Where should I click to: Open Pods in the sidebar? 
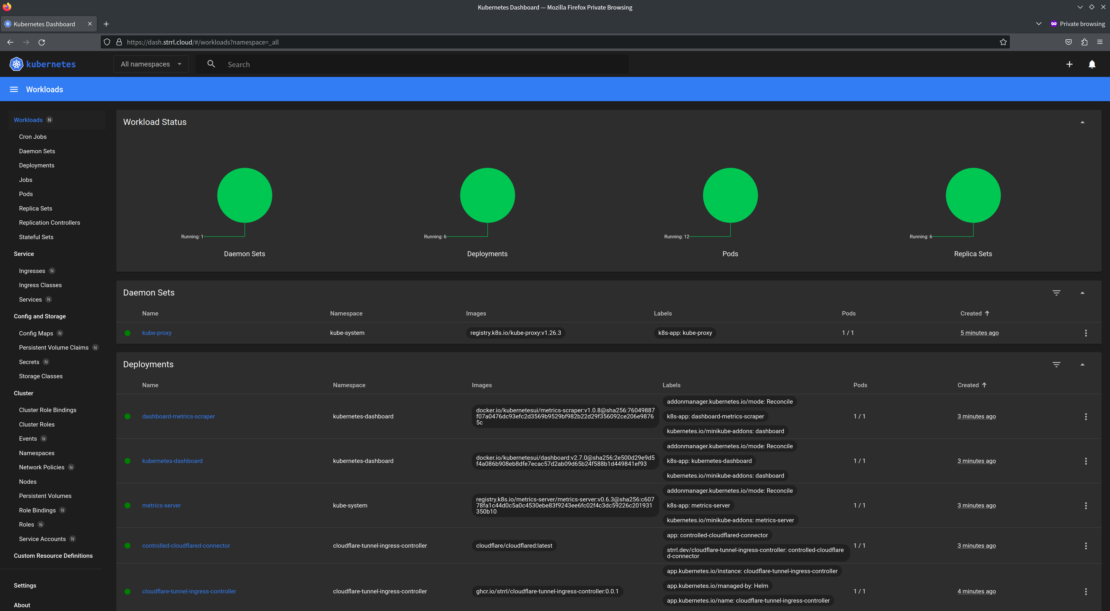pyautogui.click(x=26, y=194)
